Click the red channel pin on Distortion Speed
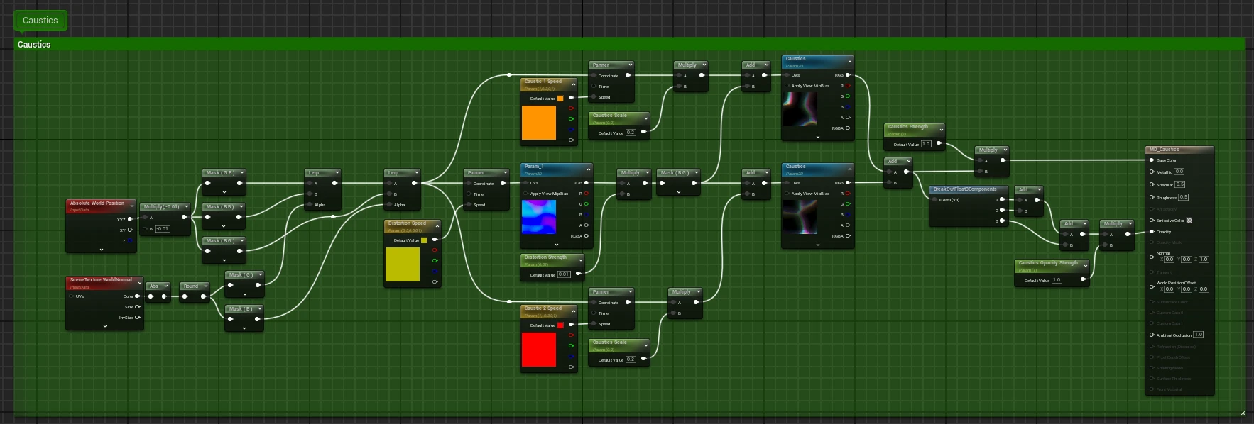Screen dimensions: 1254x424 tap(435, 250)
